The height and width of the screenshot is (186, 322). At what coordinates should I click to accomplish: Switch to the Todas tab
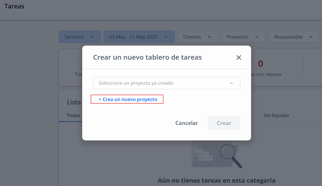click(x=73, y=115)
